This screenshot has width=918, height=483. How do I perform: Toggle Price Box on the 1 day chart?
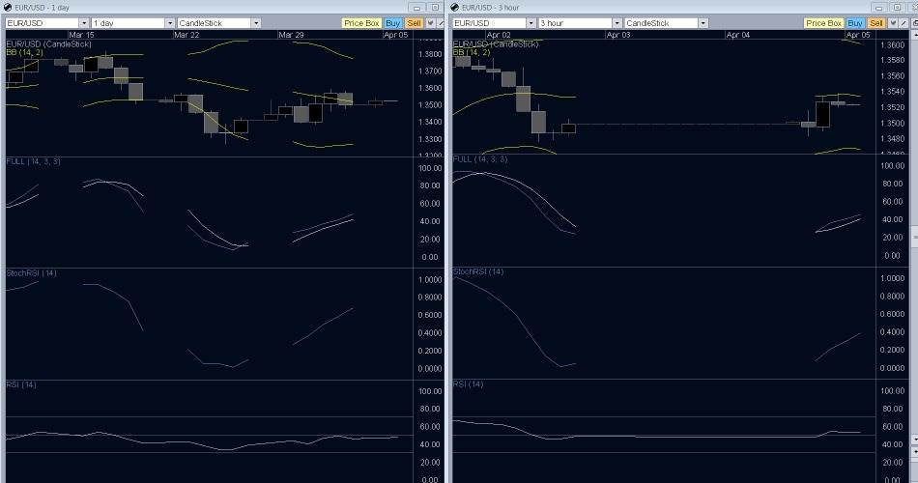(360, 22)
